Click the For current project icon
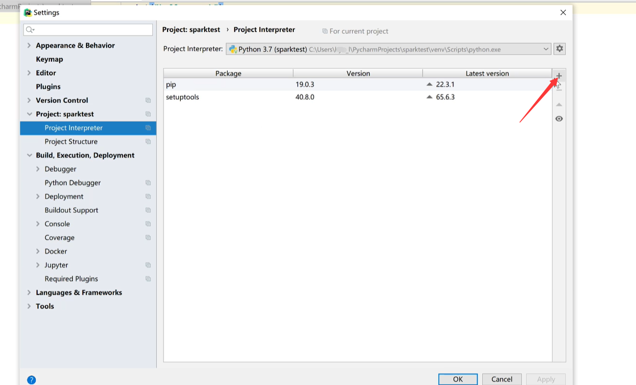 [x=325, y=31]
